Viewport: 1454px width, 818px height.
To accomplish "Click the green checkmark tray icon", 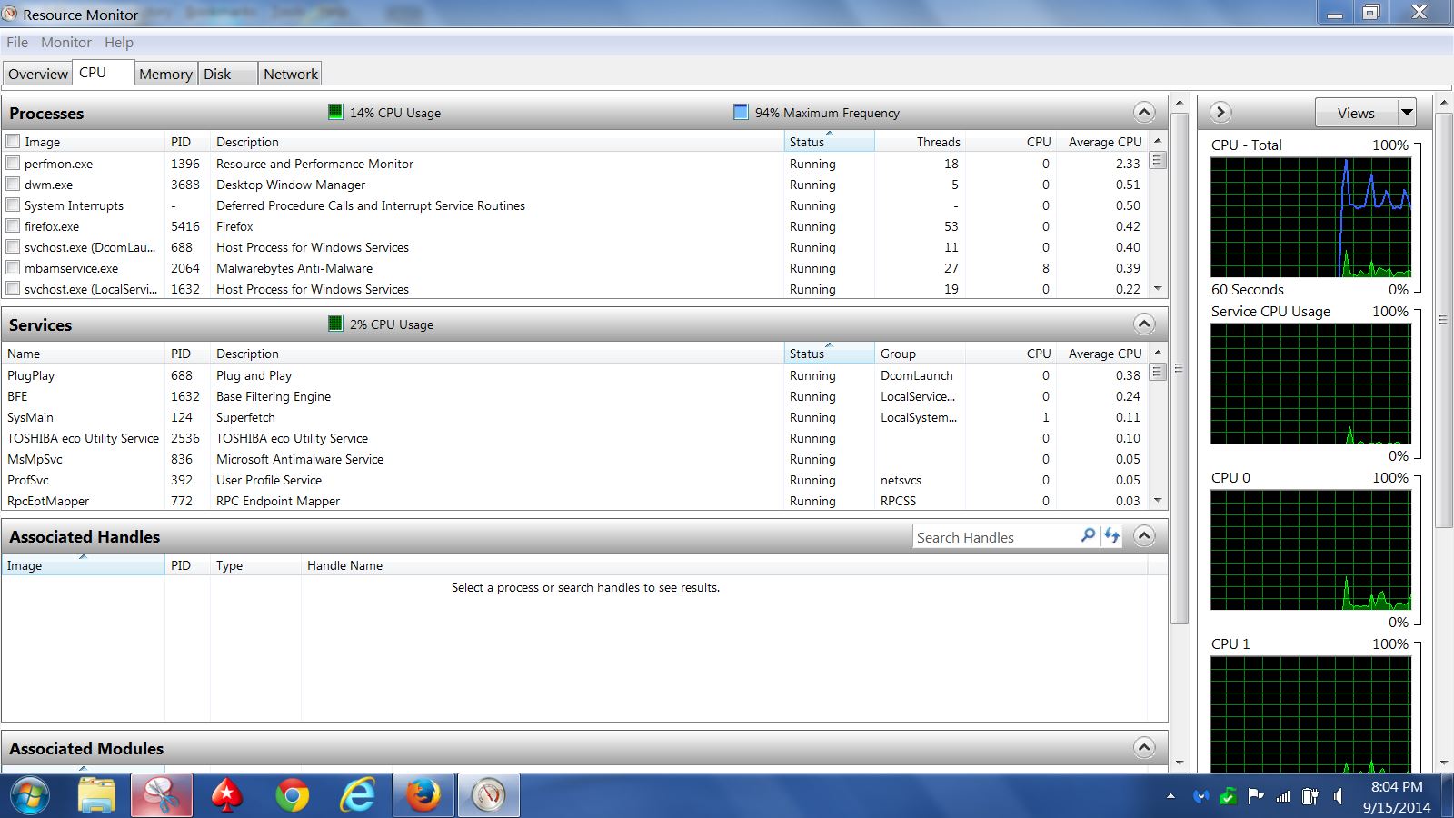I will click(x=1228, y=796).
